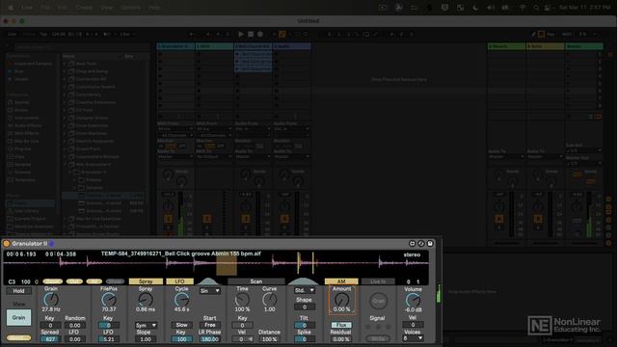Open the Sym spray mode dropdown
The width and height of the screenshot is (617, 347).
coord(146,326)
